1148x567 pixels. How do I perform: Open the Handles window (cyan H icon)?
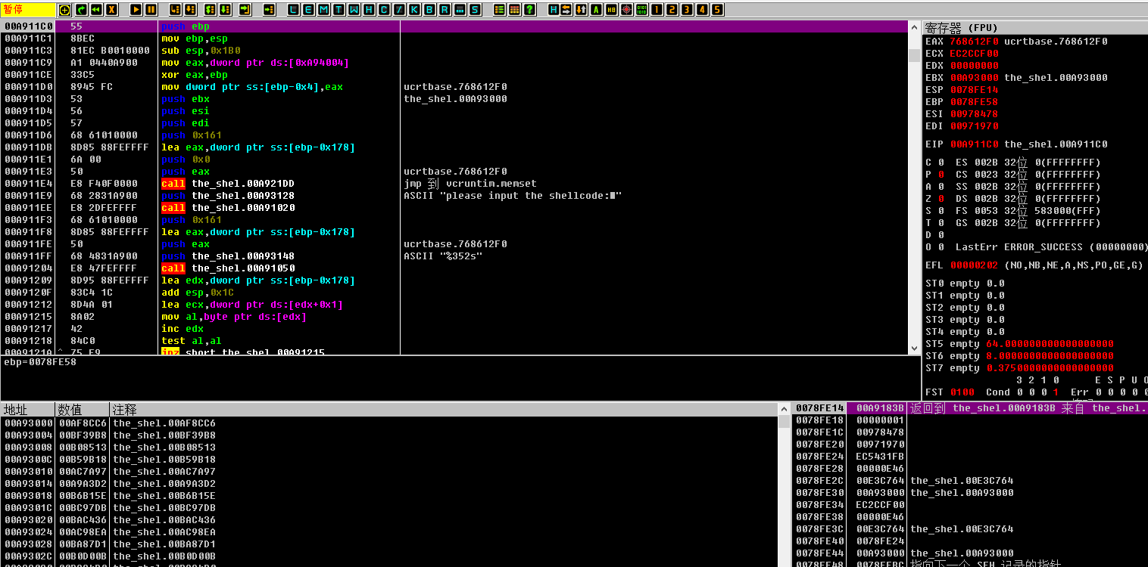click(369, 10)
